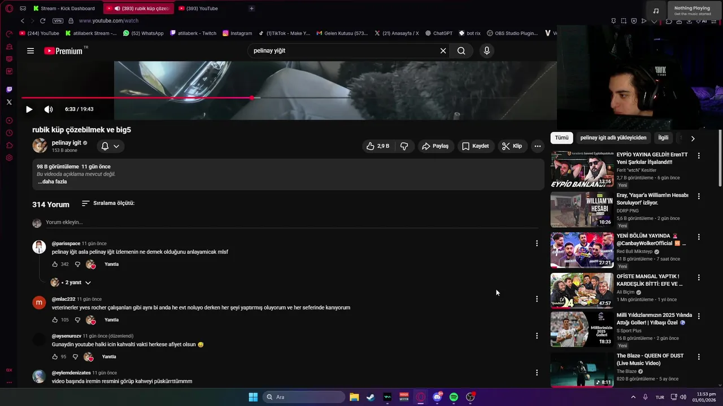Open the Twitch icon in Opera sidebar

click(9, 90)
